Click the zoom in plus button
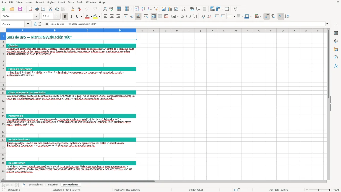The image size is (341, 192). 330,190
